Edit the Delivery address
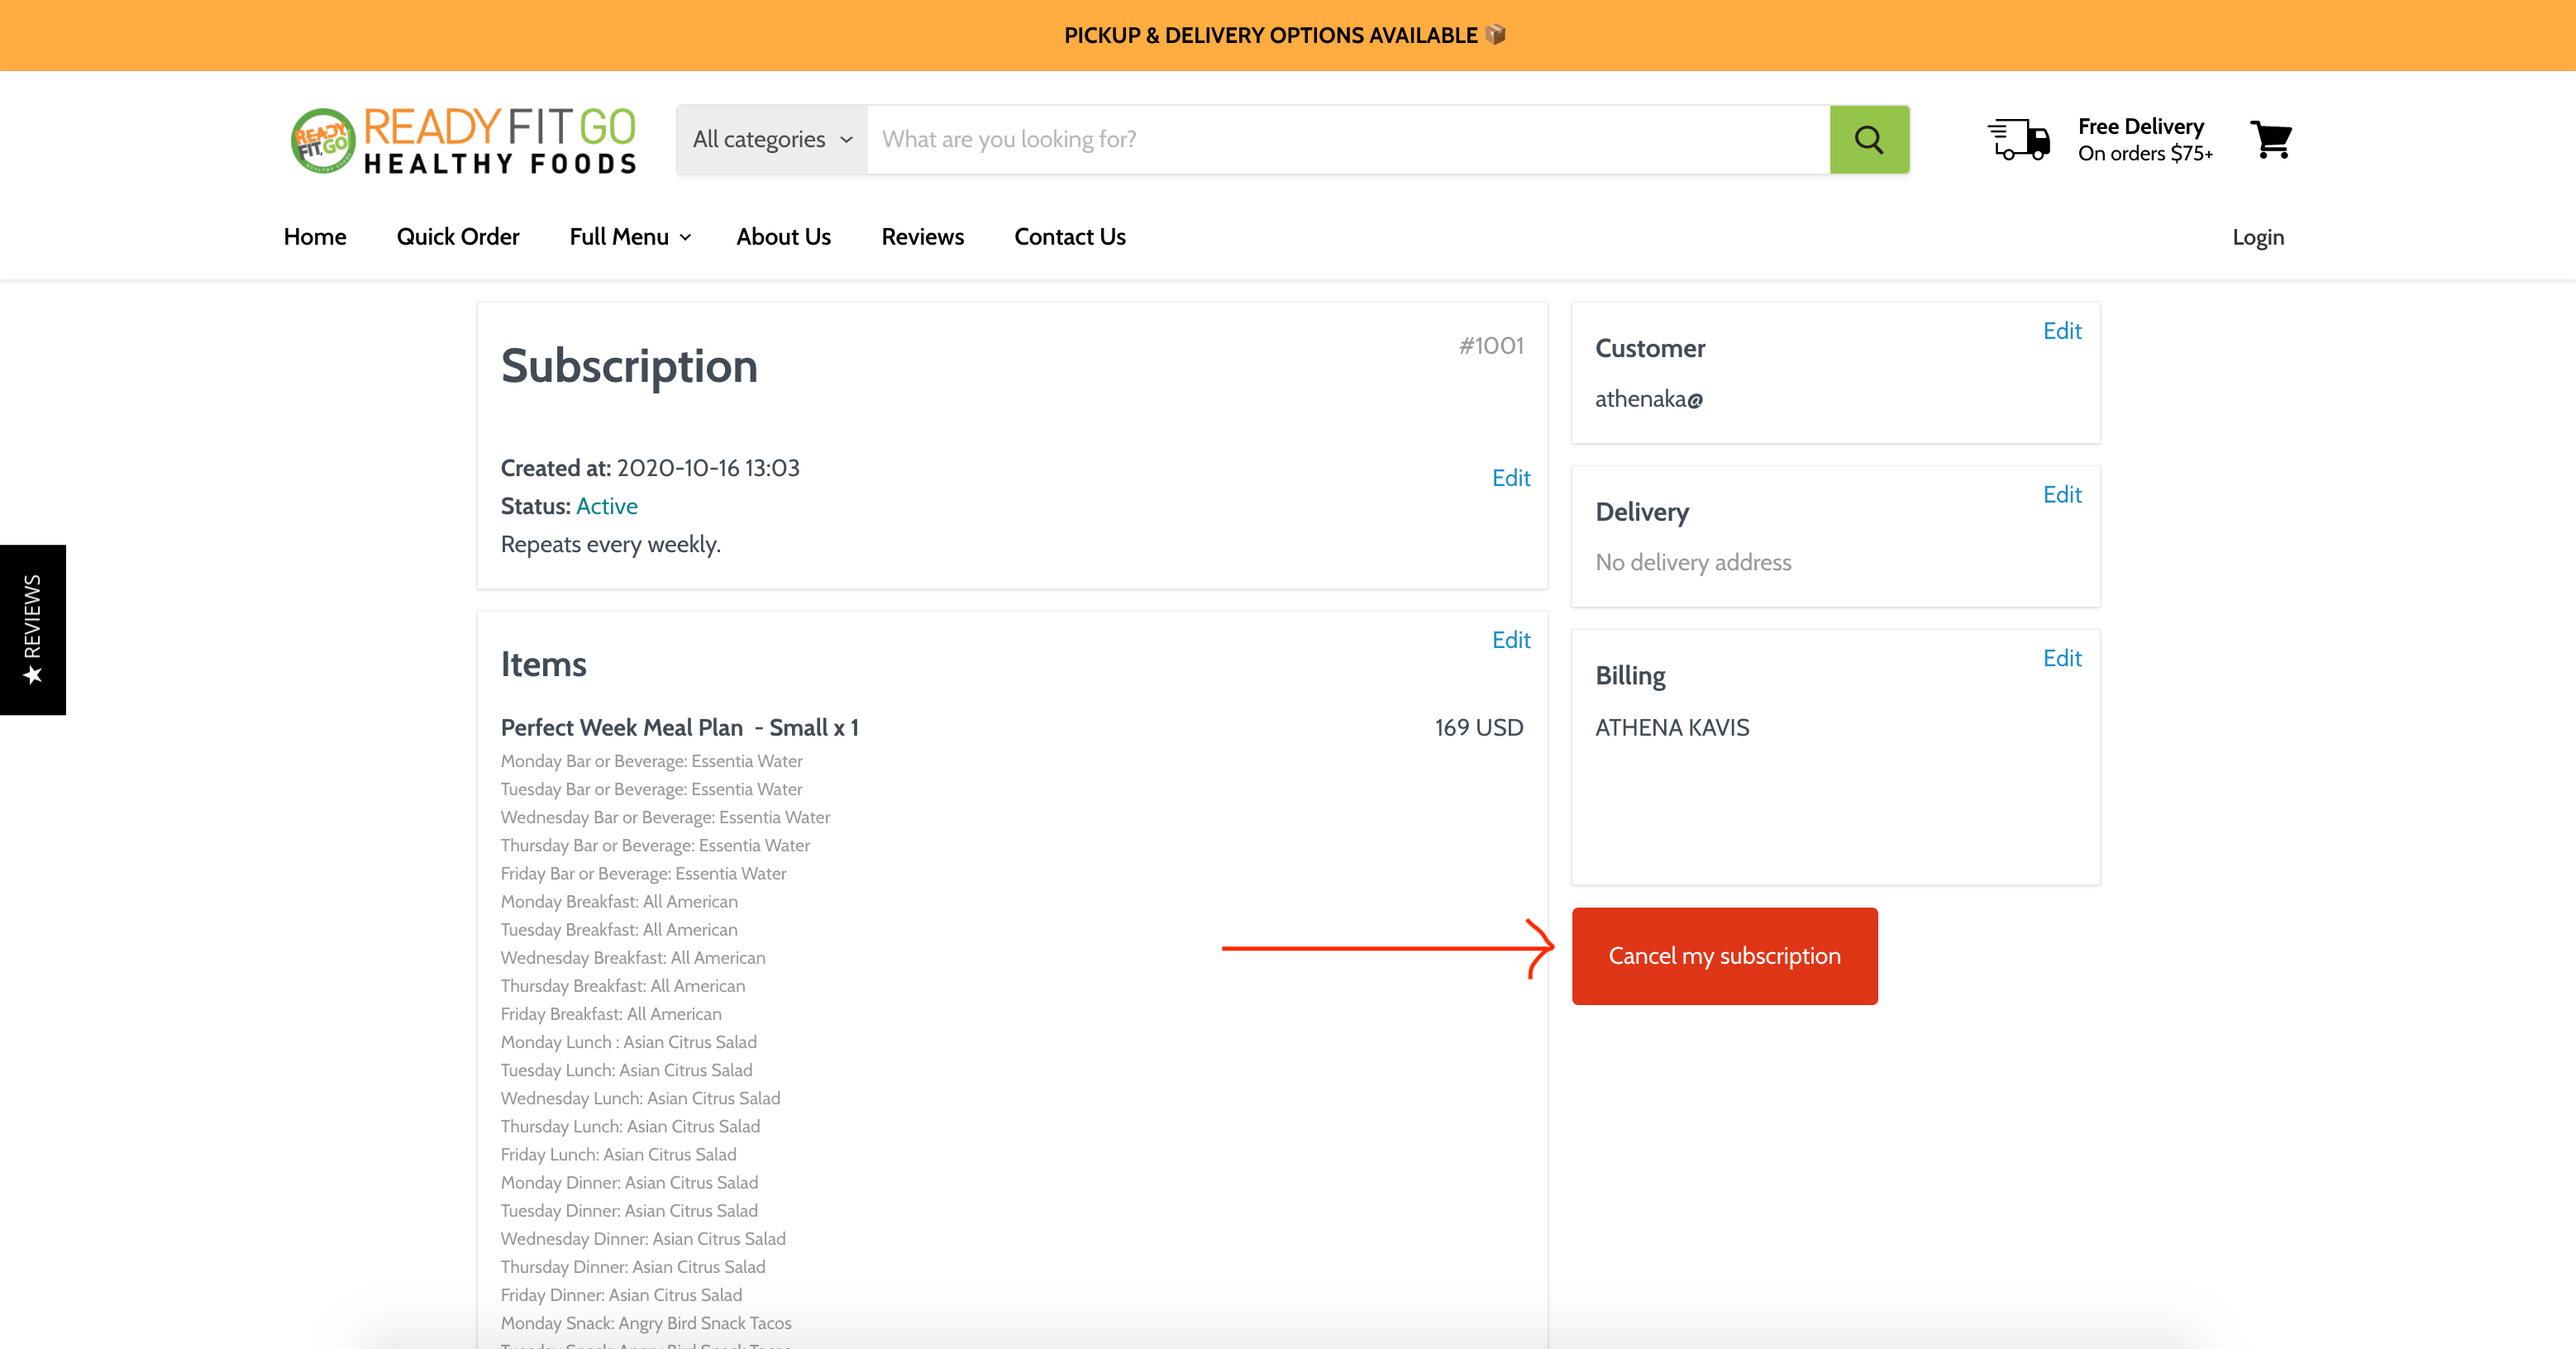 2061,495
